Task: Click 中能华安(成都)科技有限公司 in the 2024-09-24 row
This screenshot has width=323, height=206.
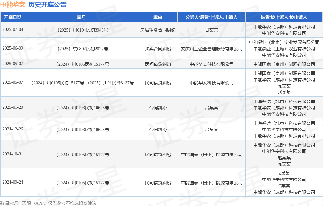Action: [x=284, y=192]
